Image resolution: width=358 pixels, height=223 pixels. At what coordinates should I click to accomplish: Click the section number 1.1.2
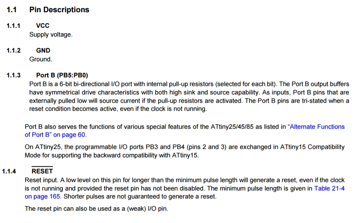click(x=13, y=50)
